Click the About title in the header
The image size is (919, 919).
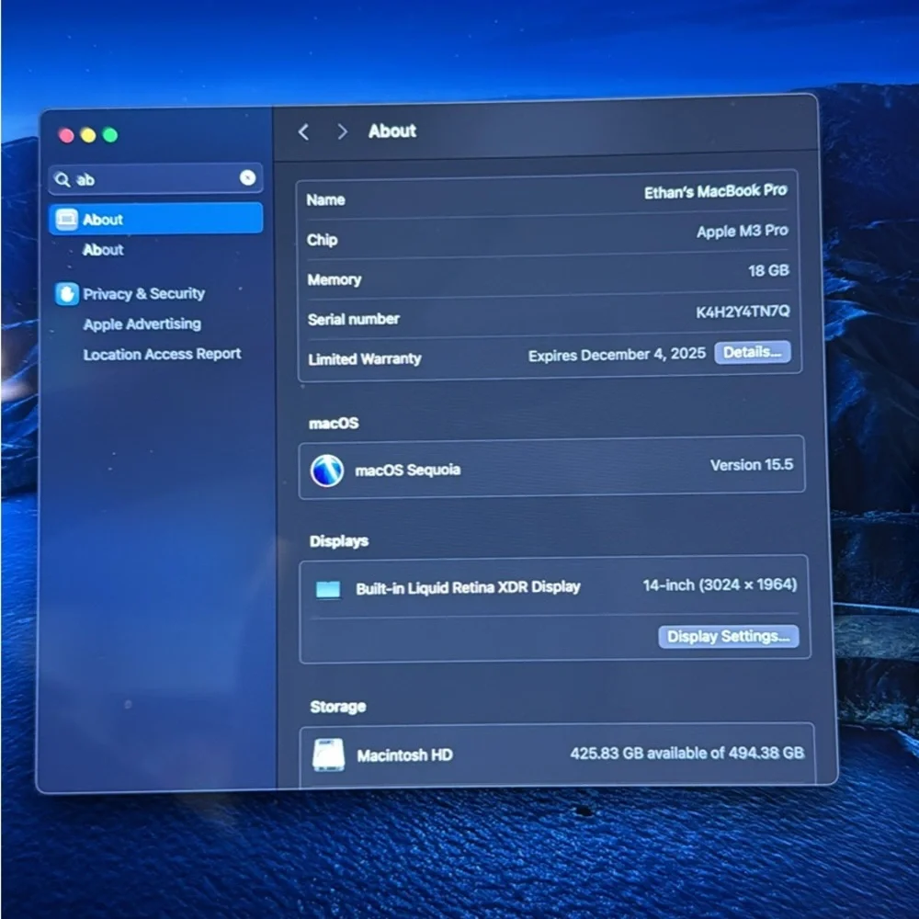pyautogui.click(x=392, y=130)
